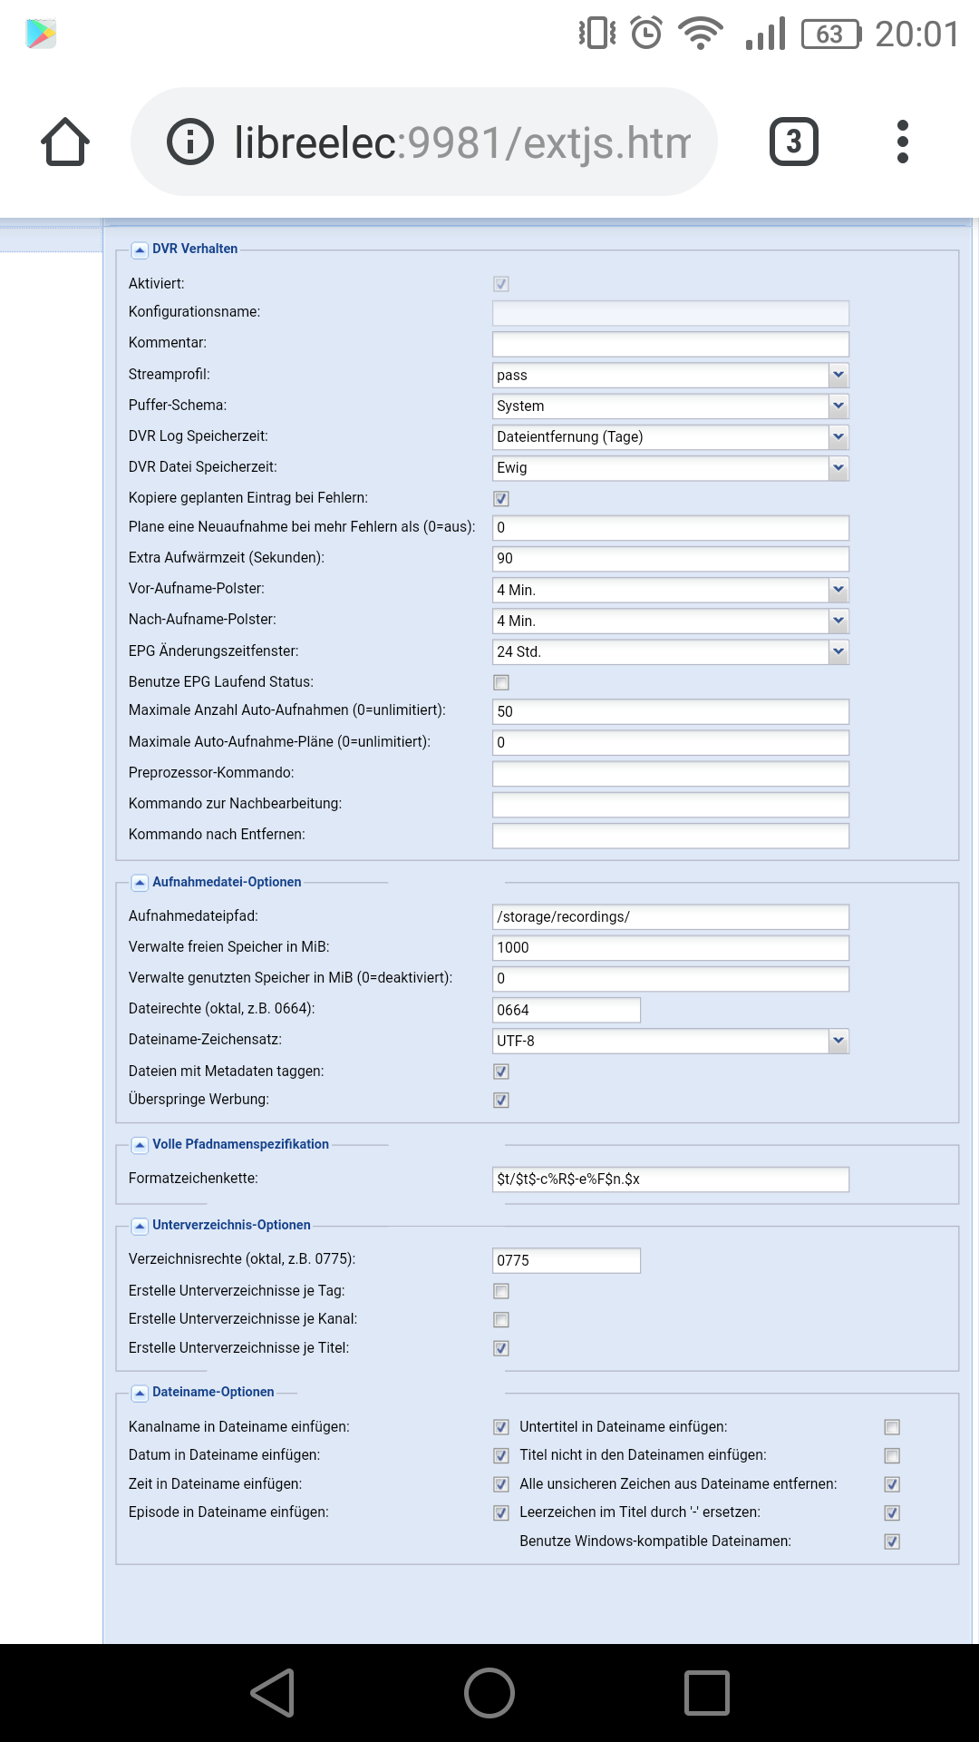
Task: Uncheck Überspringe Werbung checkbox
Action: (x=501, y=1100)
